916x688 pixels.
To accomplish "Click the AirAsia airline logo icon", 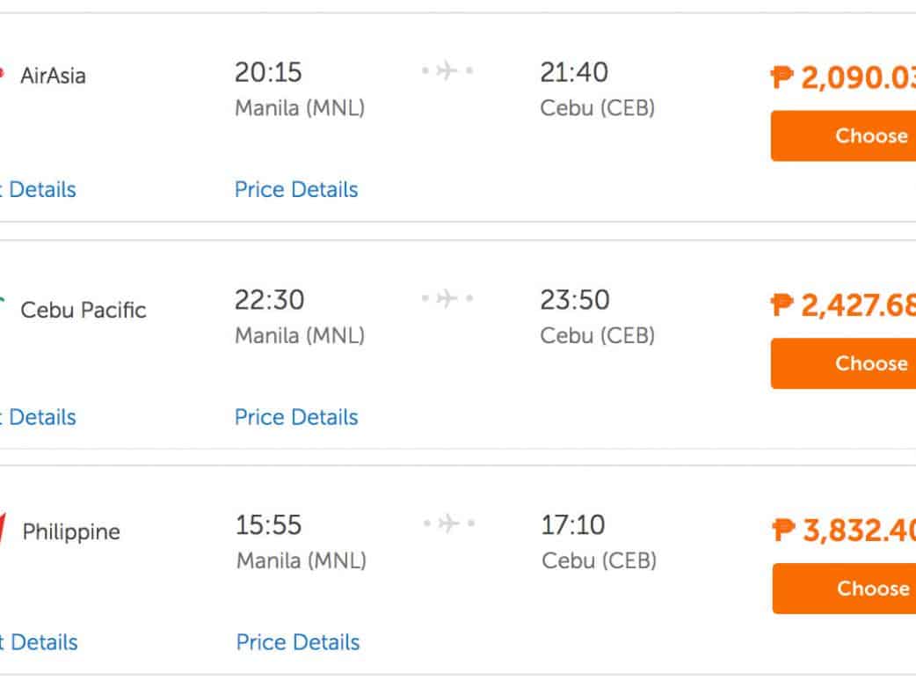I will point(3,74).
